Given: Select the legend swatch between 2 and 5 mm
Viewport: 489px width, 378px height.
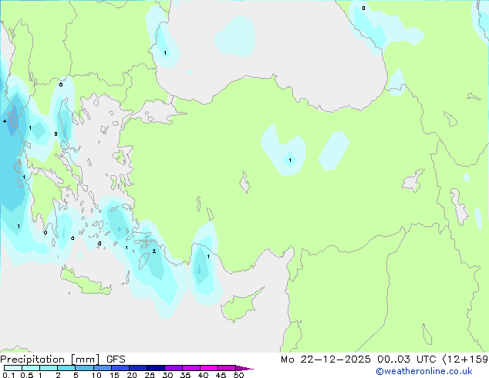Looking at the screenshot, I should pos(66,368).
